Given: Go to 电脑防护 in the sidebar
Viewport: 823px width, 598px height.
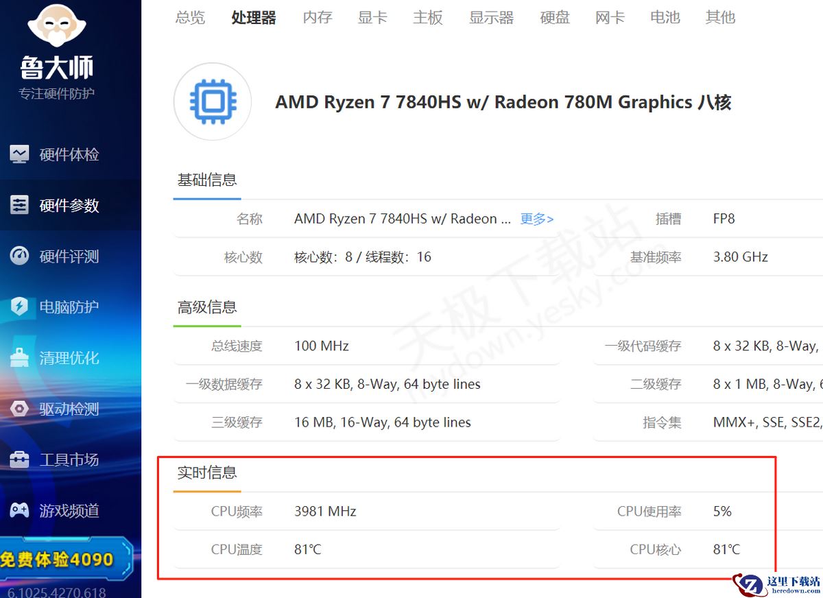Looking at the screenshot, I should [x=69, y=307].
